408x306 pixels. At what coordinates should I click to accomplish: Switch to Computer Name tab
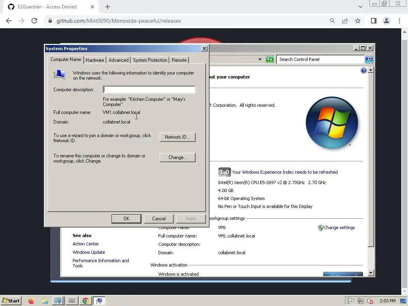(66, 59)
